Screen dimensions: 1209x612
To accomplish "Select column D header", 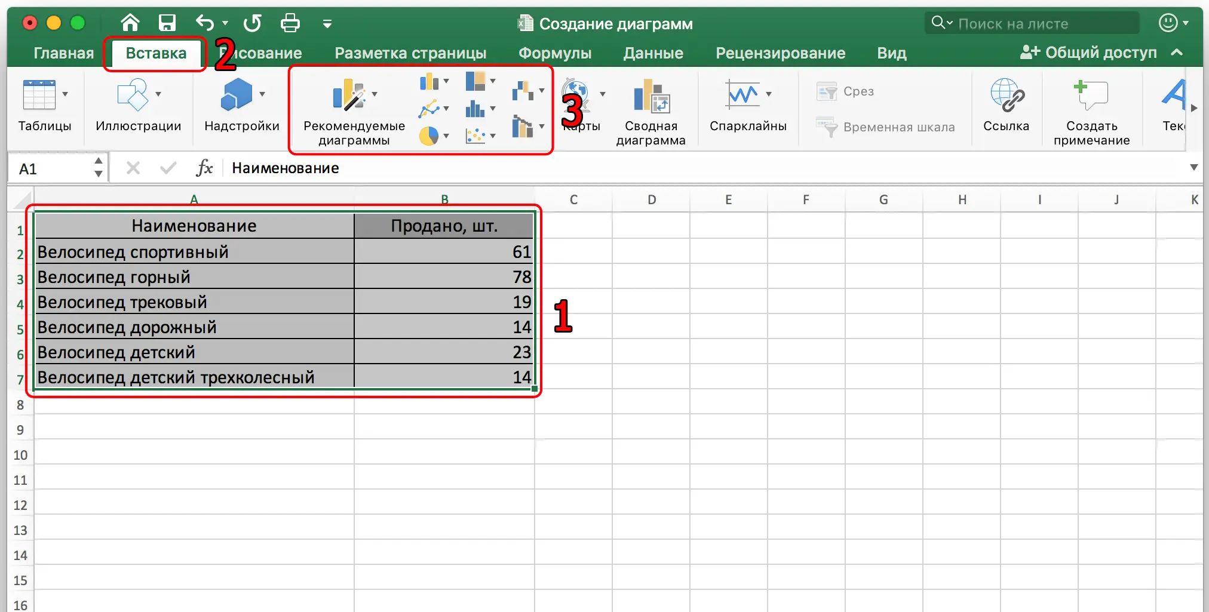I will tap(652, 200).
